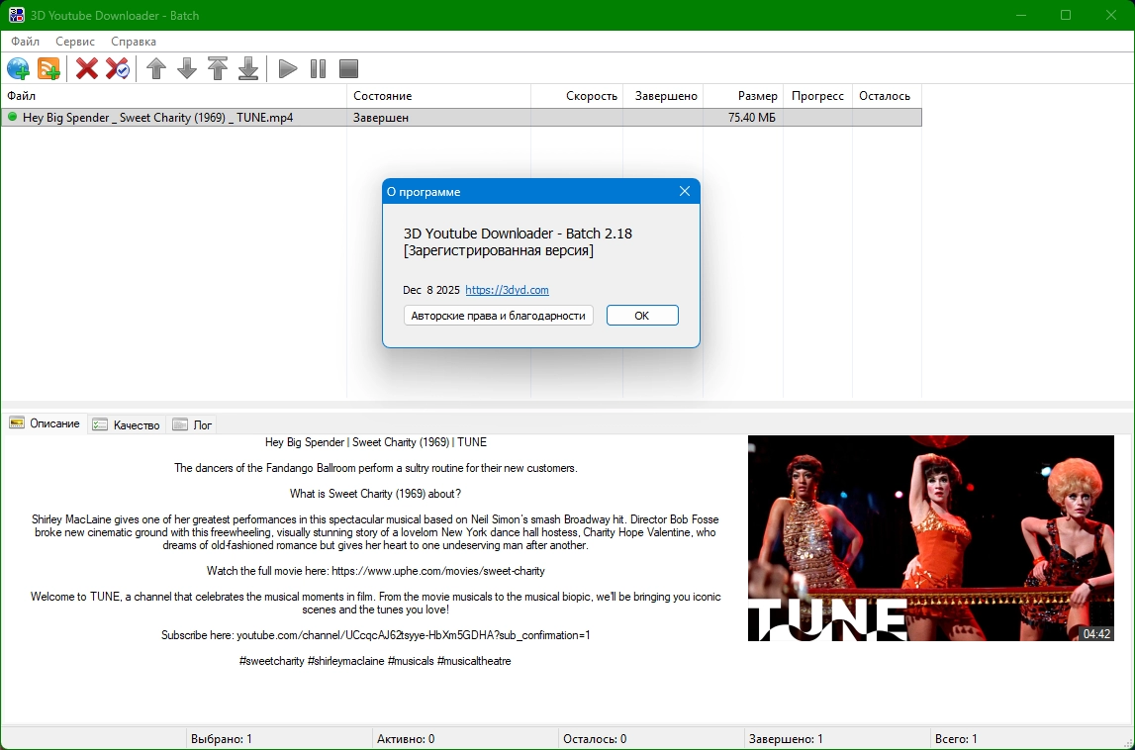
Task: Click the green status dot of the mp4 file
Action: click(x=12, y=117)
